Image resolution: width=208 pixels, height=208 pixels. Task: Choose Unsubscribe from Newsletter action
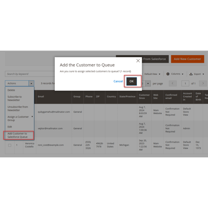tap(18, 109)
